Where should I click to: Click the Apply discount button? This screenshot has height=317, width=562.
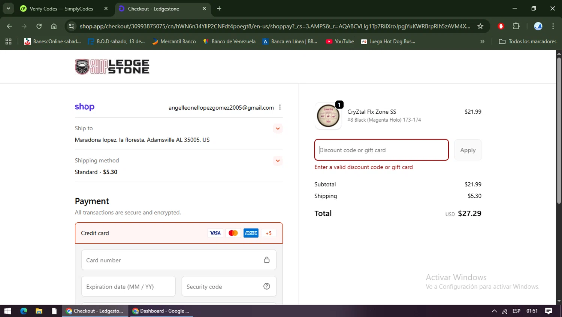[x=468, y=150]
